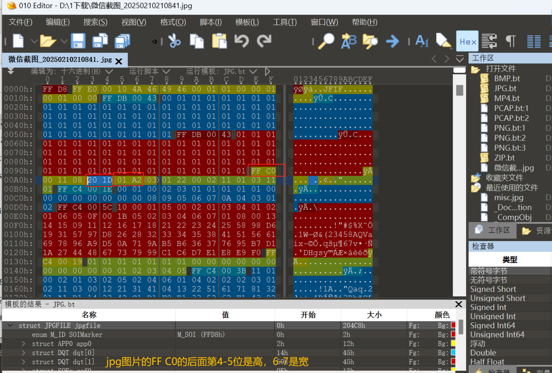Click the Redo arrow icon
552x373 pixels.
click(264, 41)
